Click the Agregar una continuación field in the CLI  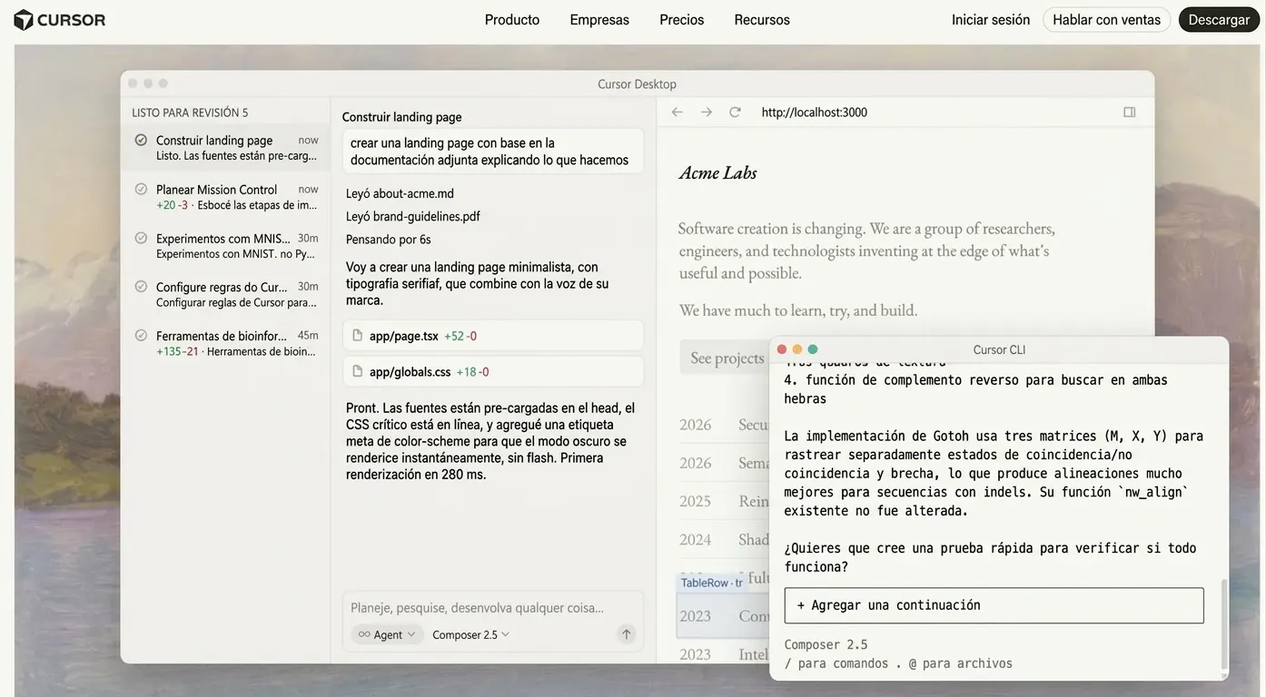click(x=994, y=605)
